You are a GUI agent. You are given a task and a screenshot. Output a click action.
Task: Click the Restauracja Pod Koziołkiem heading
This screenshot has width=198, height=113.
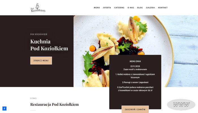pyautogui.click(x=54, y=105)
